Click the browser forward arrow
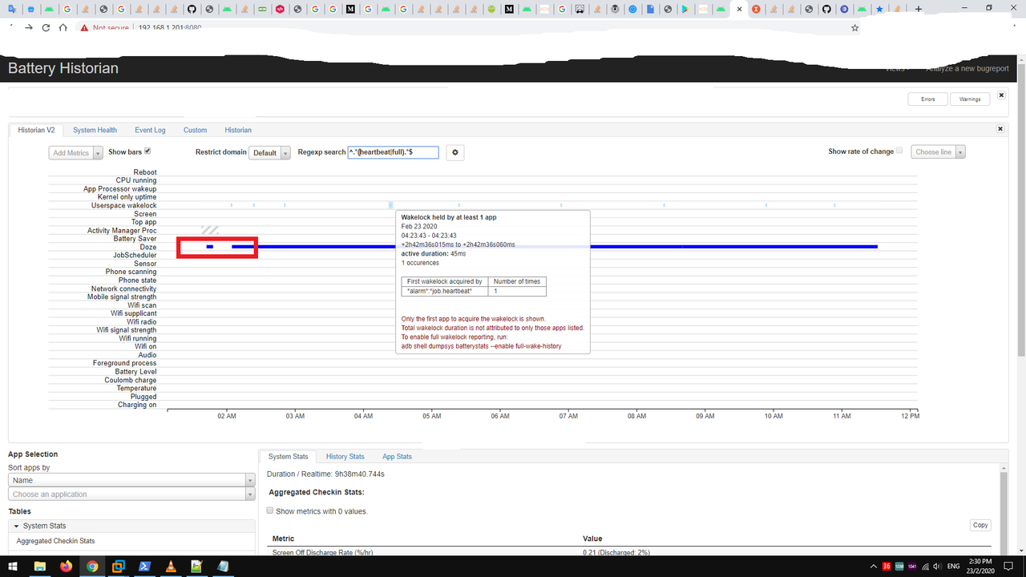Screen dimensions: 1026x577 [x=29, y=27]
